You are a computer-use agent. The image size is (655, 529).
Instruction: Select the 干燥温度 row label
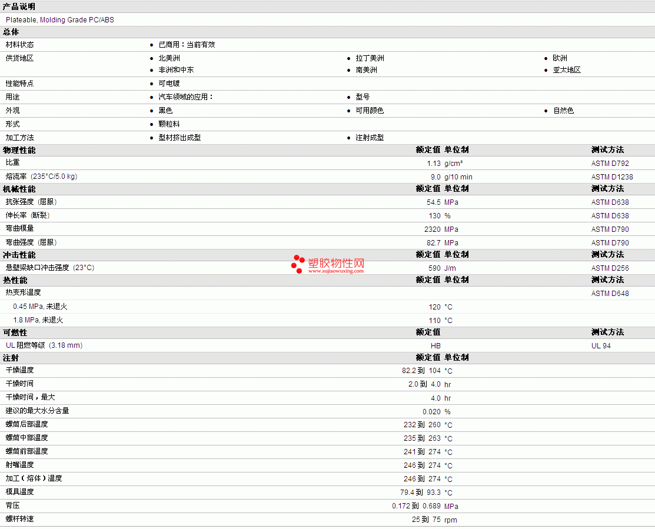tap(19, 370)
